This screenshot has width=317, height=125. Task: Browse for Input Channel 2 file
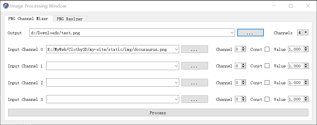(x=195, y=83)
